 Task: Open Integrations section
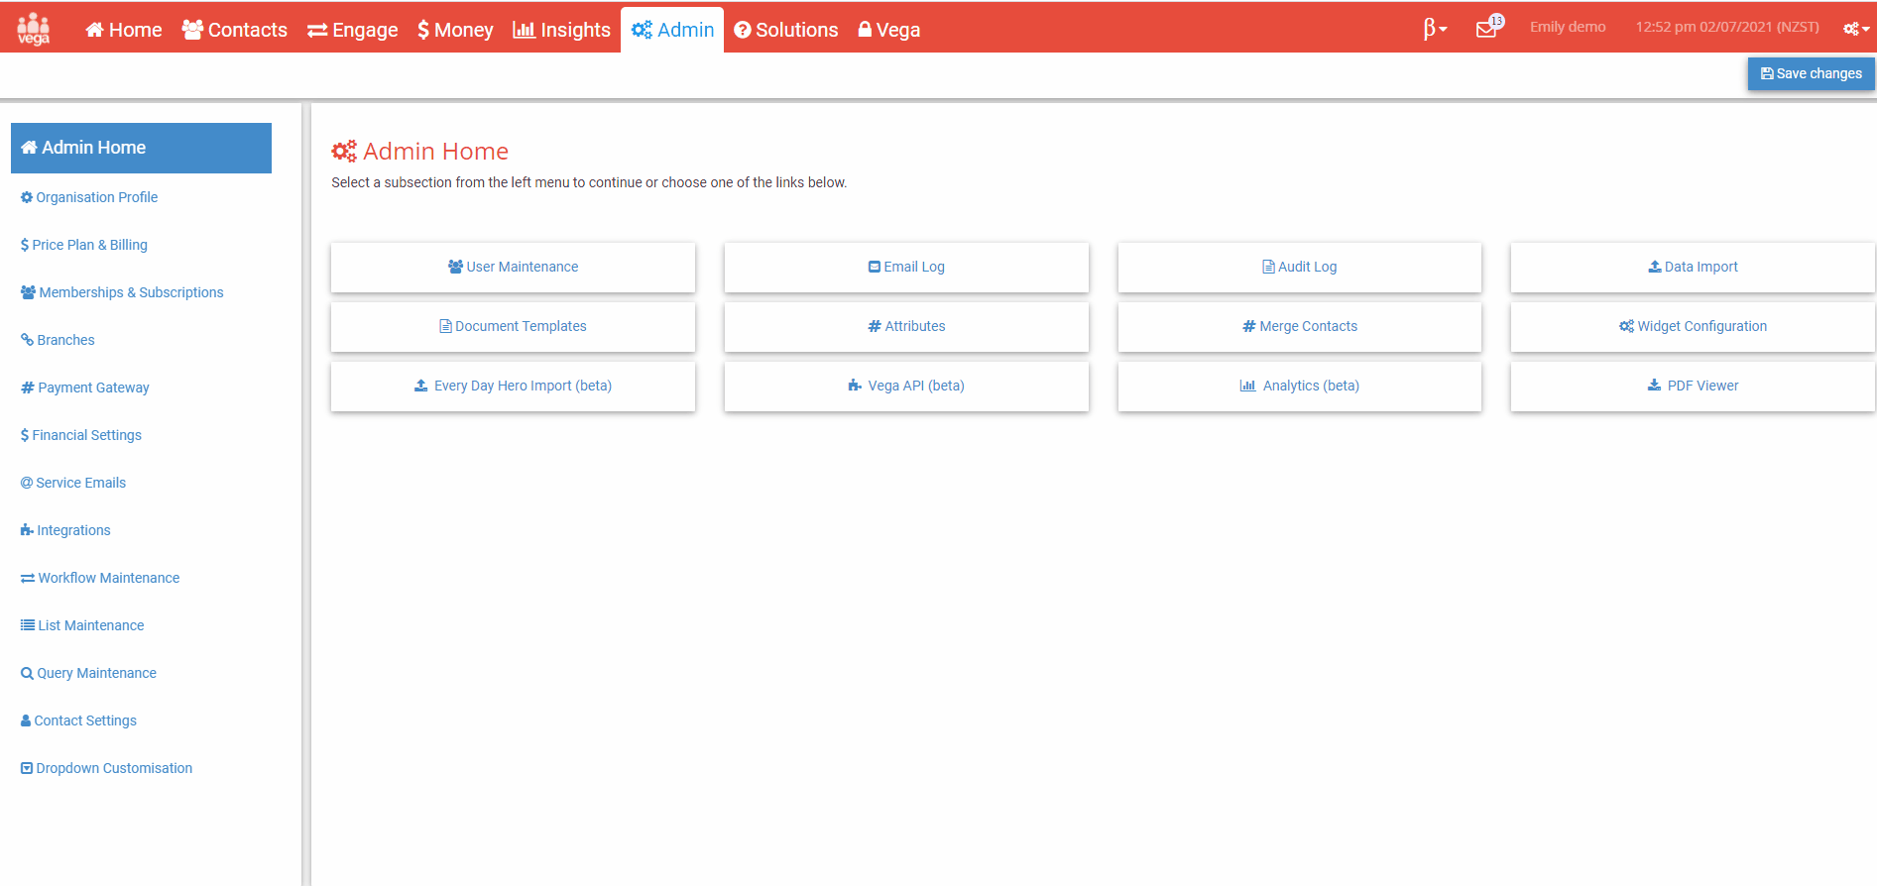point(65,530)
